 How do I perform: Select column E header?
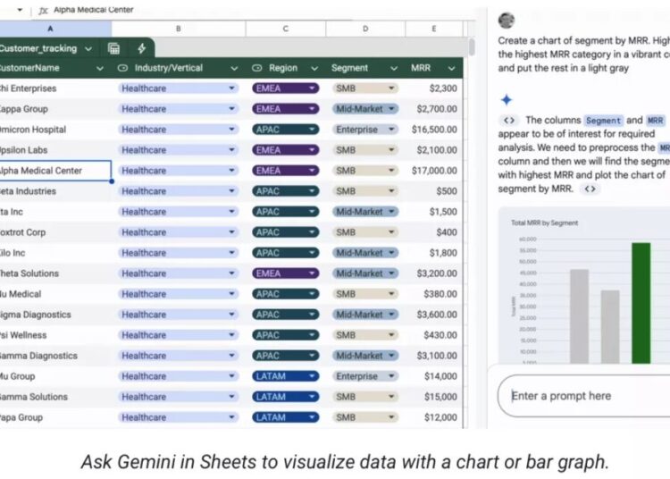pyautogui.click(x=433, y=29)
